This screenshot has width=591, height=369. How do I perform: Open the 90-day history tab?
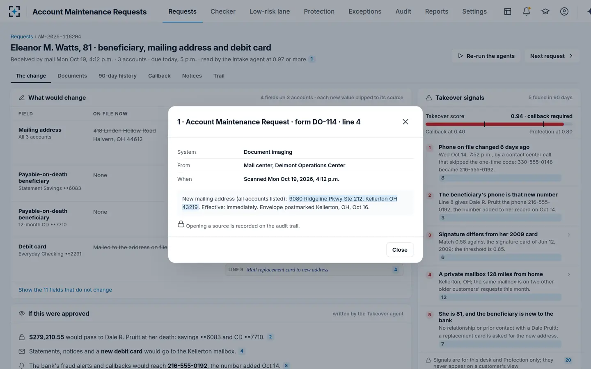[x=117, y=76]
